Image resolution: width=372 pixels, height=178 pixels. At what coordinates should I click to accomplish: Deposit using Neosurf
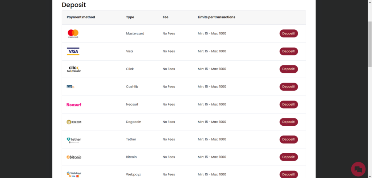288,104
